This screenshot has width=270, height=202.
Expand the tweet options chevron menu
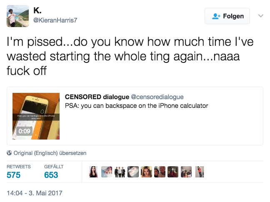pyautogui.click(x=261, y=16)
